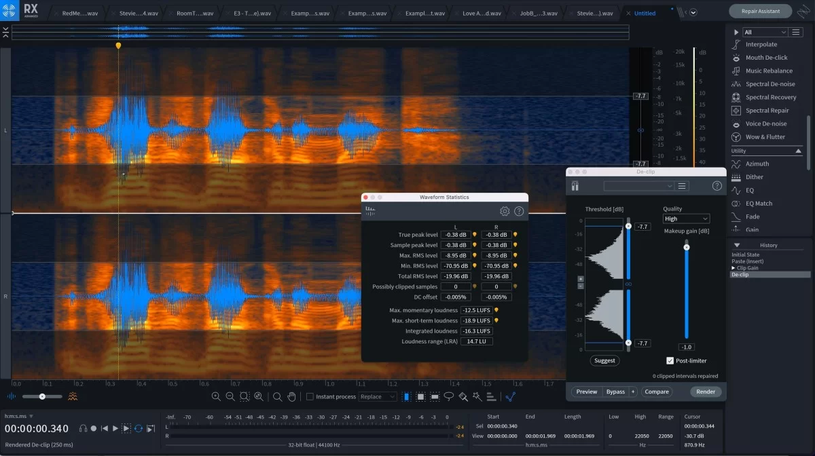Viewport: 815px width, 456px height.
Task: Adjust the Makeup gain slider handle
Action: pyautogui.click(x=687, y=247)
